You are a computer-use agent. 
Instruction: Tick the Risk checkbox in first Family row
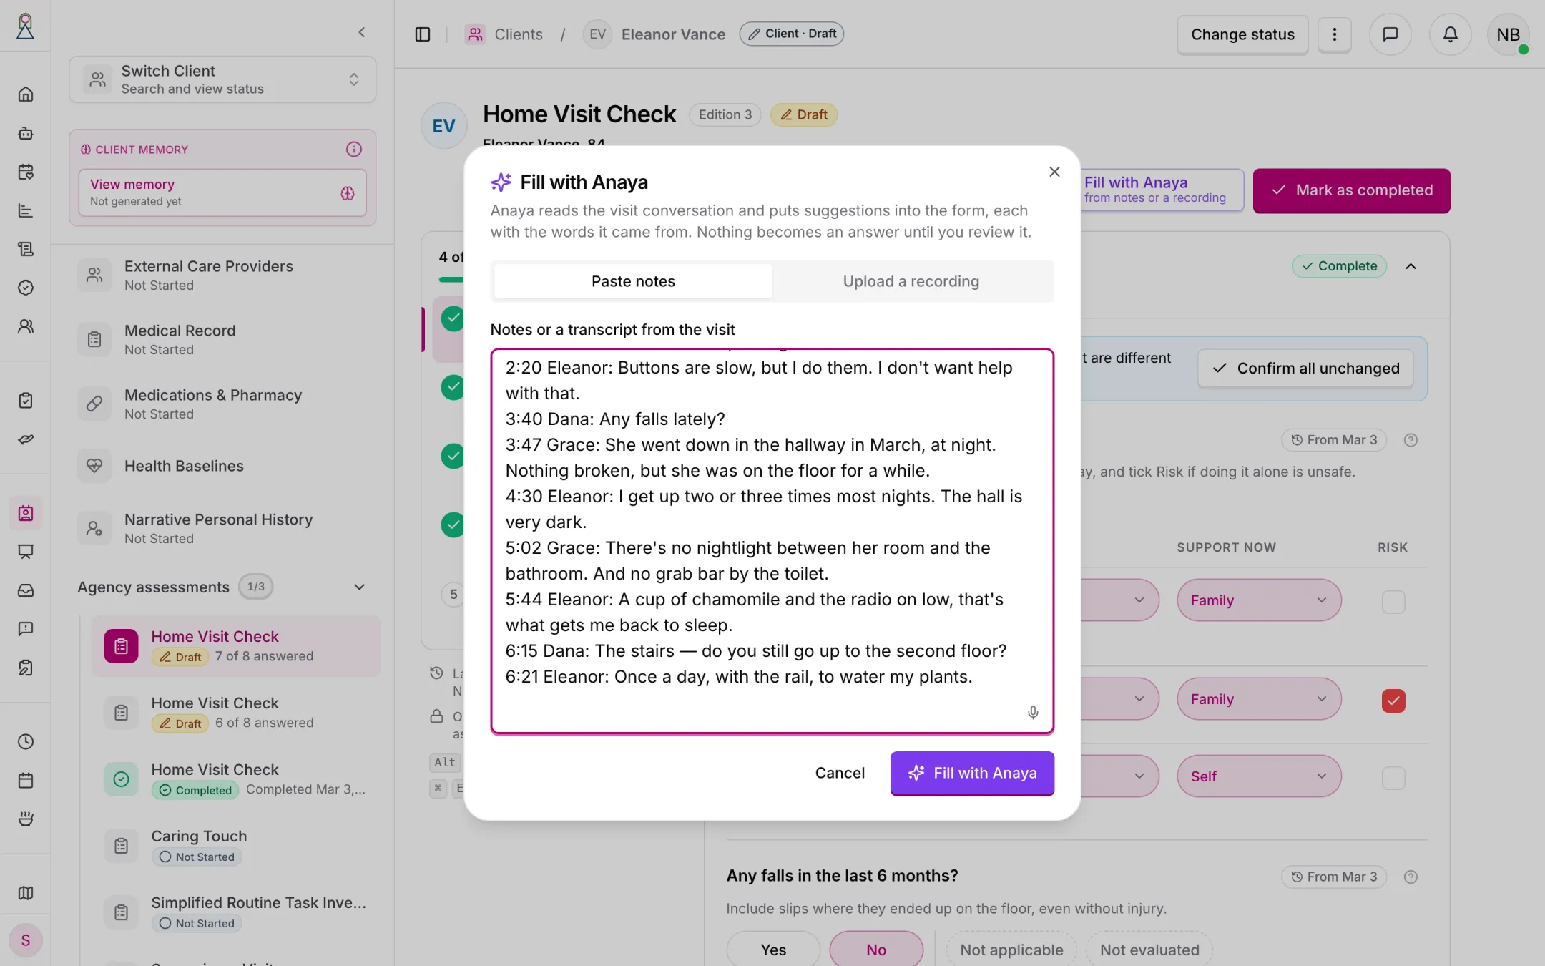[x=1393, y=602]
